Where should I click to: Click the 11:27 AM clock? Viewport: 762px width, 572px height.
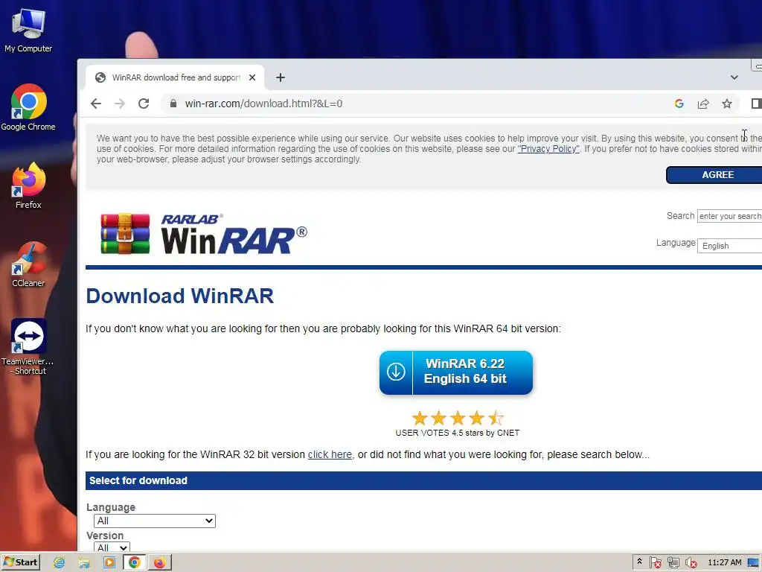[725, 562]
